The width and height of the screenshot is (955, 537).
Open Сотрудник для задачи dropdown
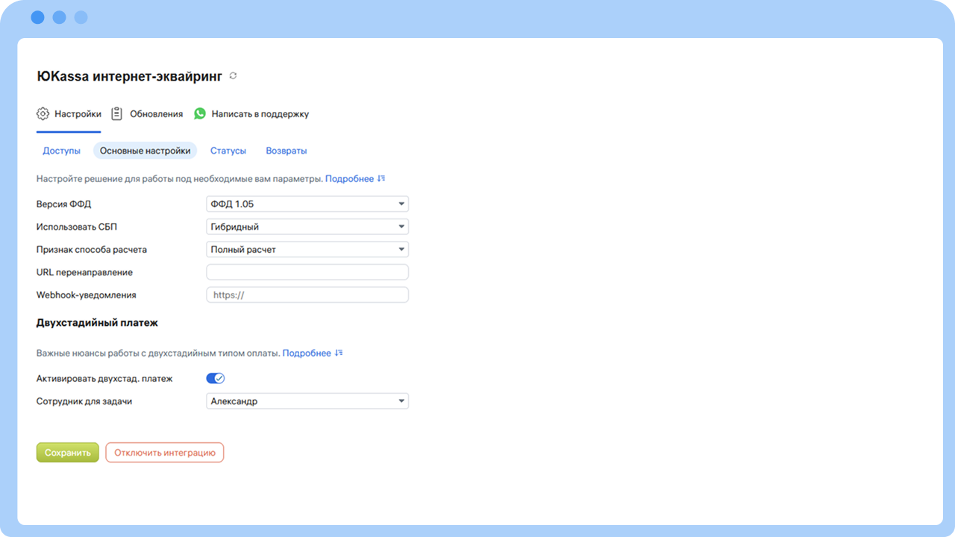(307, 401)
